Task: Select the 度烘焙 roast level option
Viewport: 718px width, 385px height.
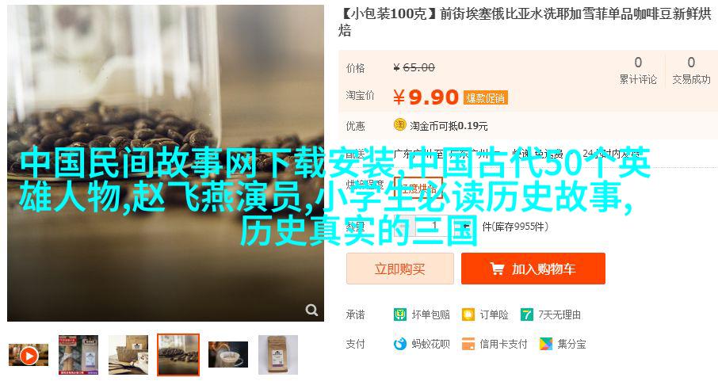Action: click(418, 188)
